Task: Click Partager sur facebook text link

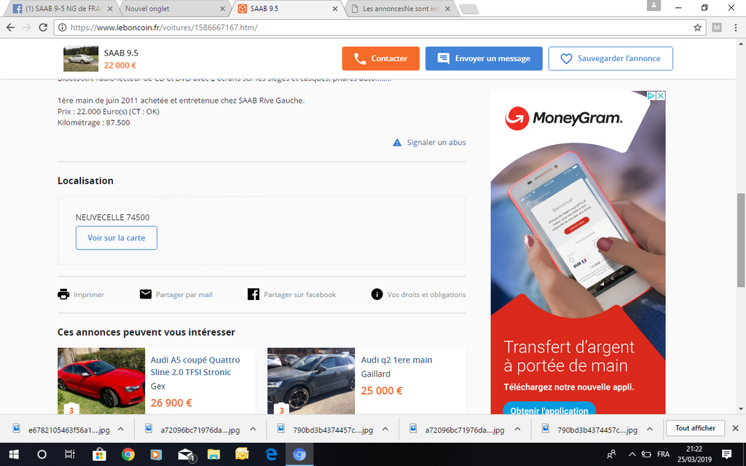Action: point(299,295)
